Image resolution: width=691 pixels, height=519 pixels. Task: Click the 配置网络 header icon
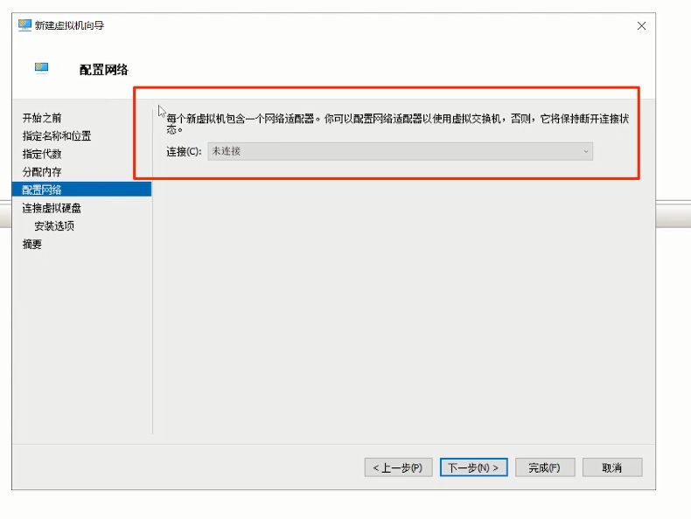[x=41, y=67]
